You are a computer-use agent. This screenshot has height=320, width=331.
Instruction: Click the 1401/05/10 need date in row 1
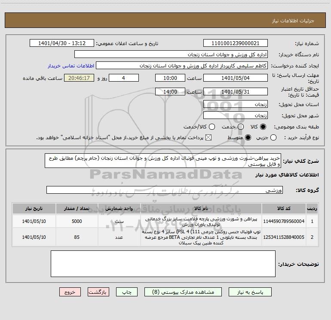[x=34, y=221]
